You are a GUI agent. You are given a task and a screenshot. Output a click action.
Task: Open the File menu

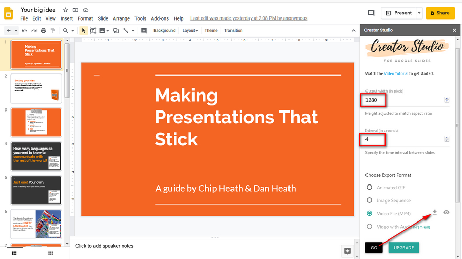[x=24, y=18]
